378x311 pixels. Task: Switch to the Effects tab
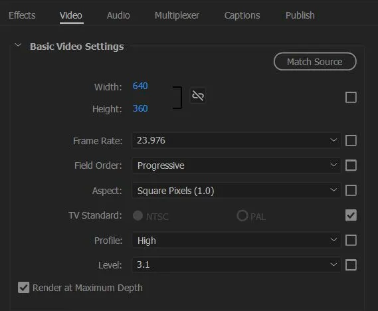[22, 15]
